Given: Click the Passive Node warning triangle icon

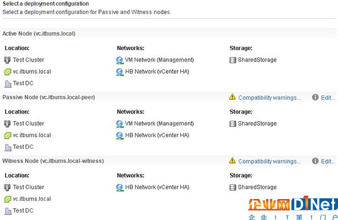Looking at the screenshot, I should pyautogui.click(x=232, y=97).
